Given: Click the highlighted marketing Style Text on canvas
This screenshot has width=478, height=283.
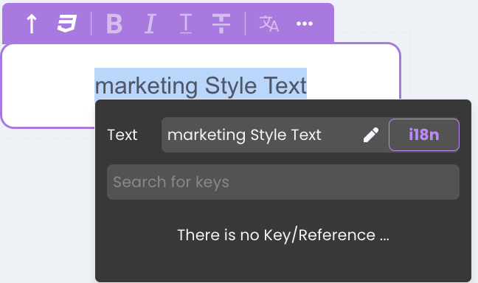Looking at the screenshot, I should [x=201, y=84].
